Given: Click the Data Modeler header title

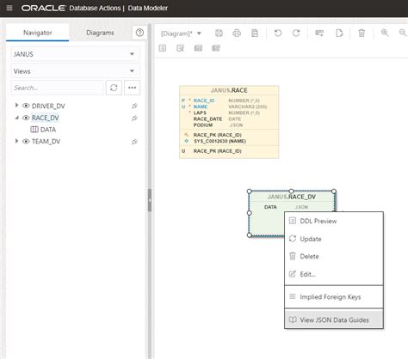Looking at the screenshot, I should [148, 8].
